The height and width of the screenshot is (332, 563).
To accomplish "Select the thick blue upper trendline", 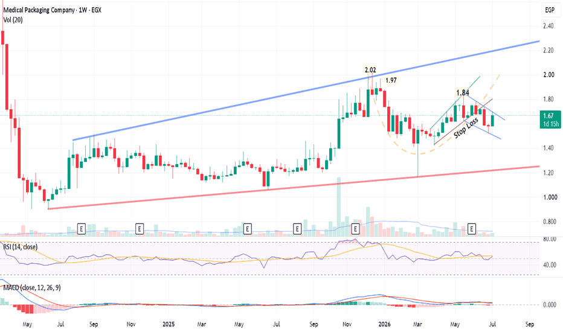I will click(305, 91).
